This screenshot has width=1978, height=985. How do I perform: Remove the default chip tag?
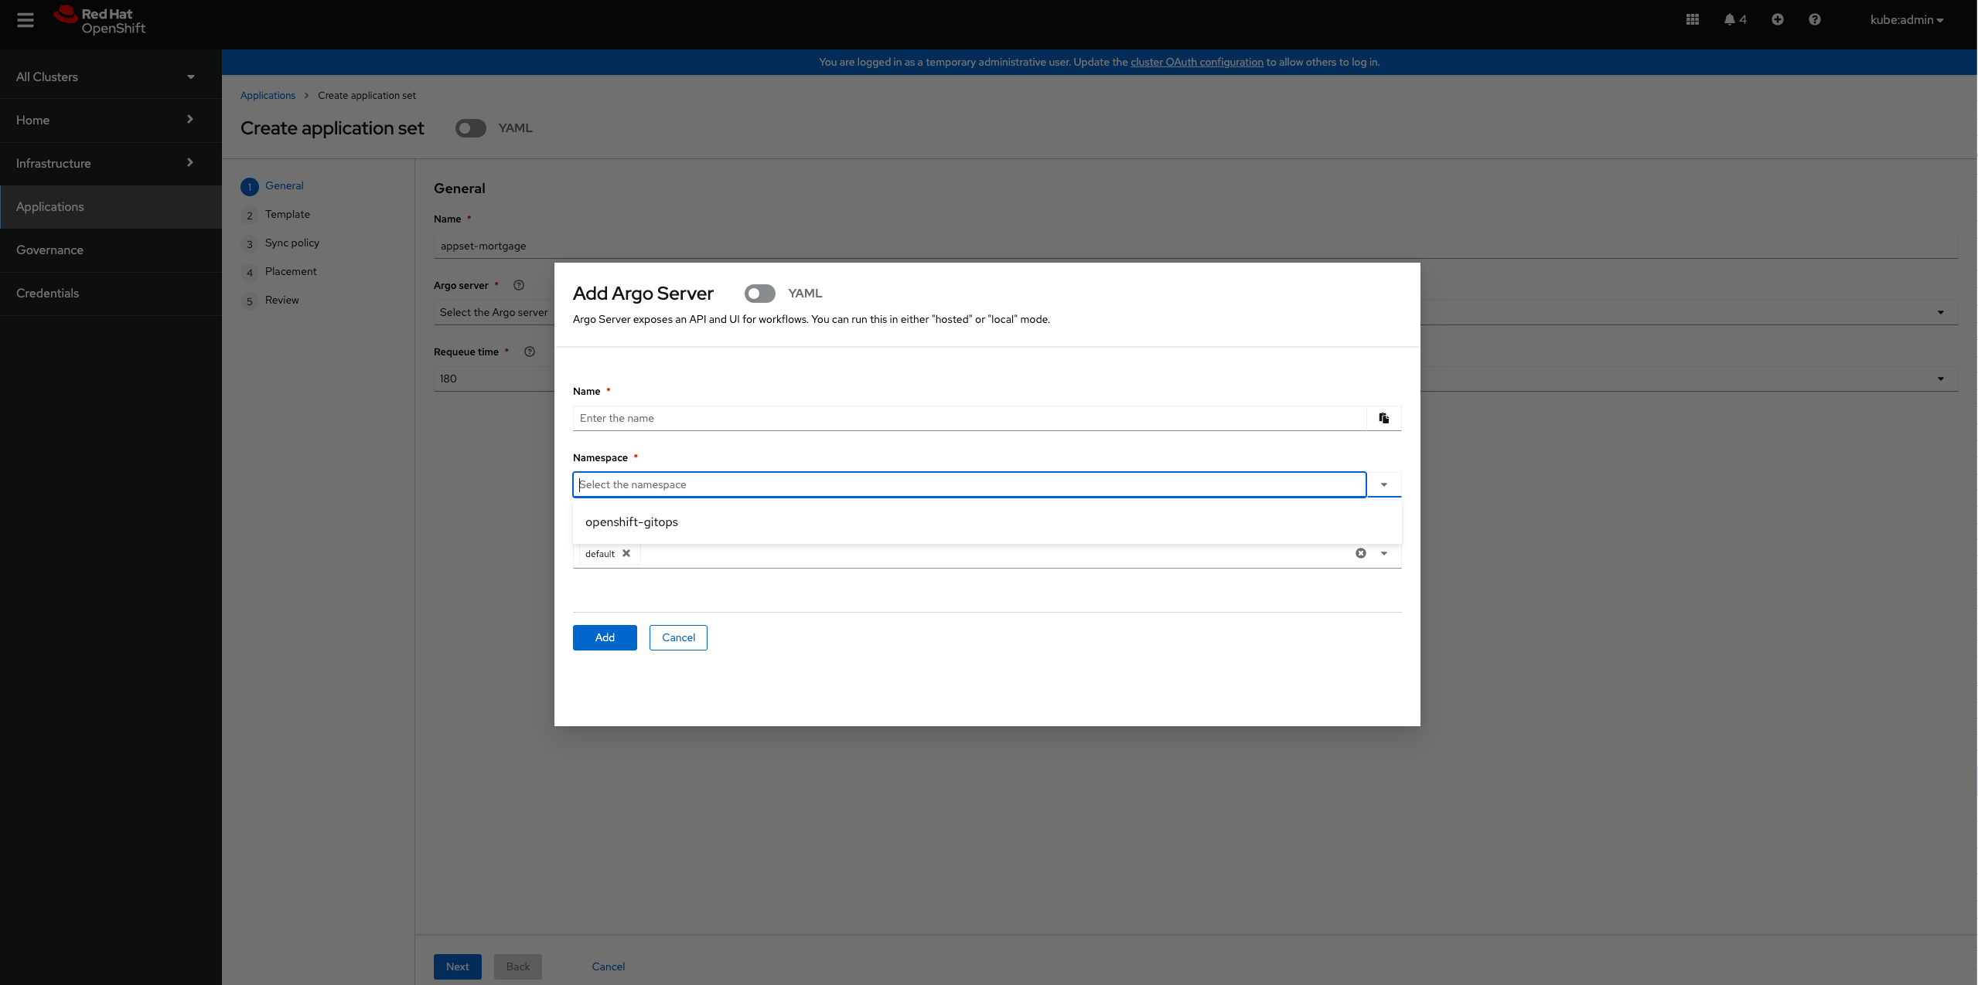point(626,553)
